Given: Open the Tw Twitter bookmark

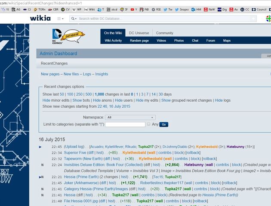Looking at the screenshot, I should (x=168, y=9).
